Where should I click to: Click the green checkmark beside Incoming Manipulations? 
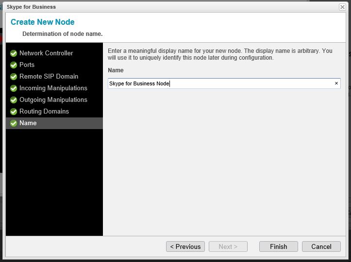click(14, 88)
